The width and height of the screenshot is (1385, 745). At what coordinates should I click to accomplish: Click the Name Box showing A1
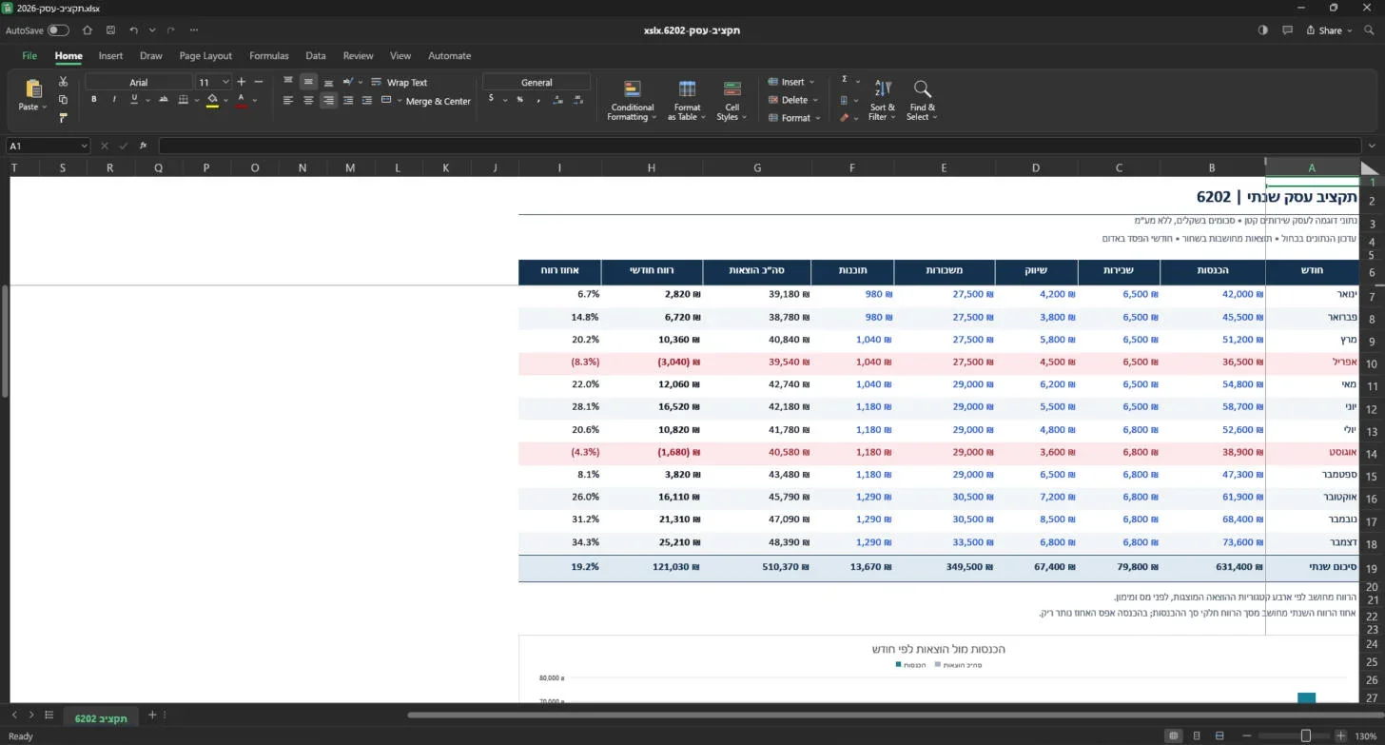pyautogui.click(x=48, y=146)
